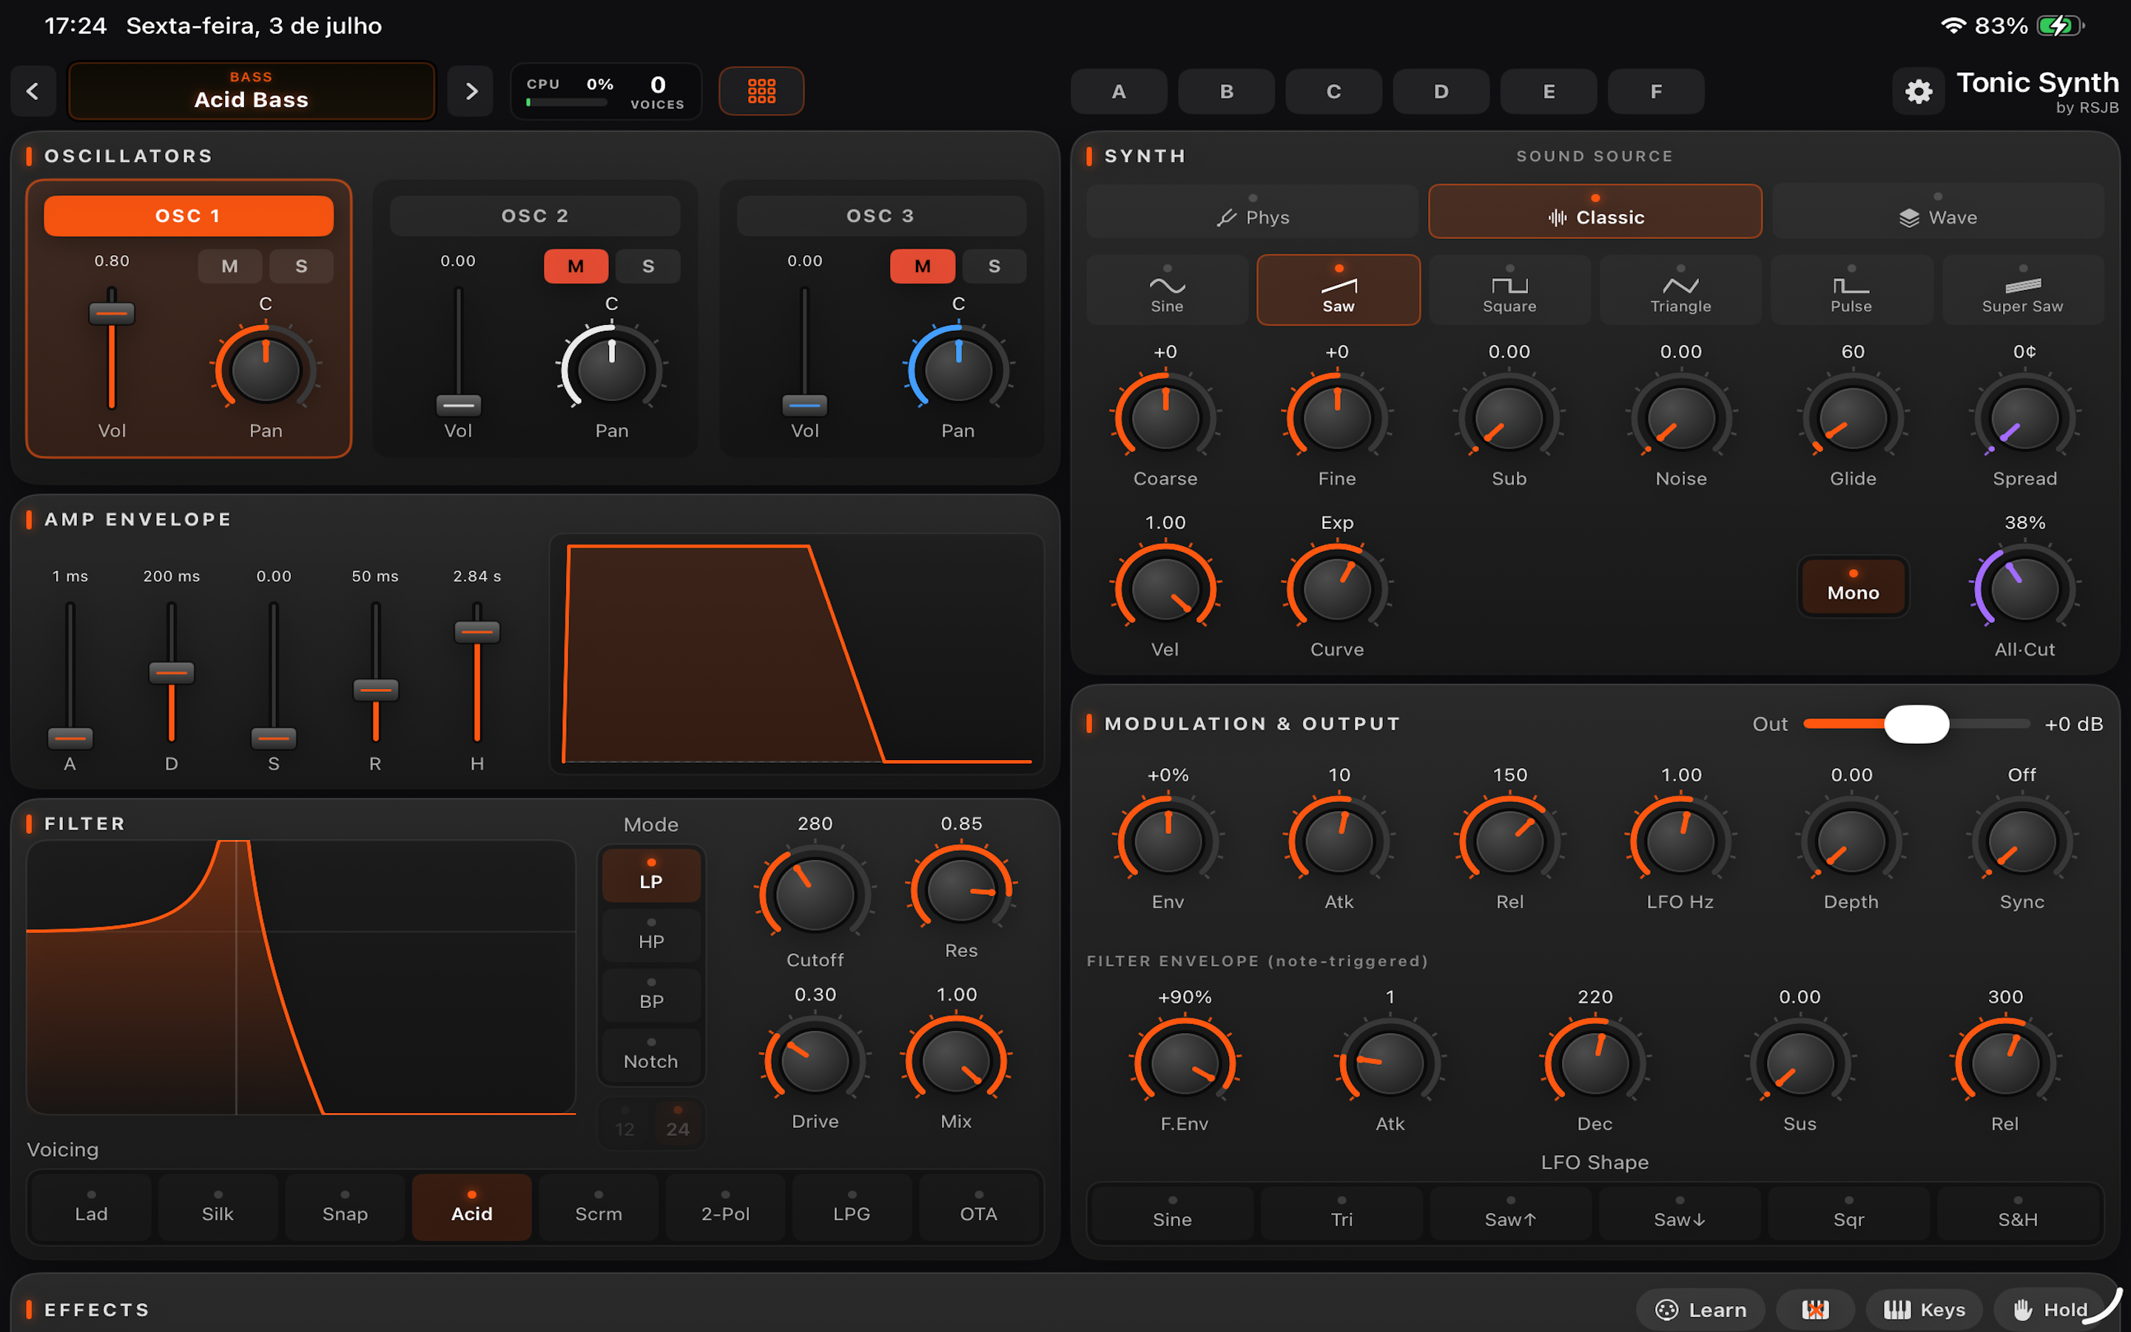The image size is (2131, 1332).
Task: Select snapshot slot B
Action: click(1226, 91)
